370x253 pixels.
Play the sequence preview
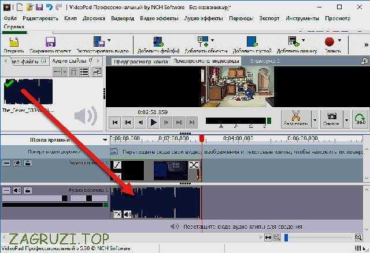tap(154, 122)
